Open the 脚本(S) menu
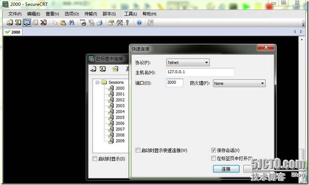This screenshot has width=309, height=185. click(x=109, y=14)
